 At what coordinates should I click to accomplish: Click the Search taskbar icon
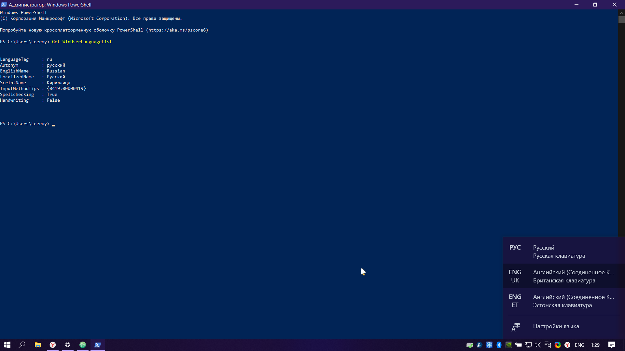[x=22, y=344]
